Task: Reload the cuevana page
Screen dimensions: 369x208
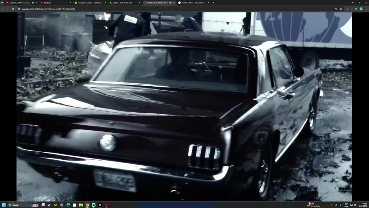Action: point(13,9)
